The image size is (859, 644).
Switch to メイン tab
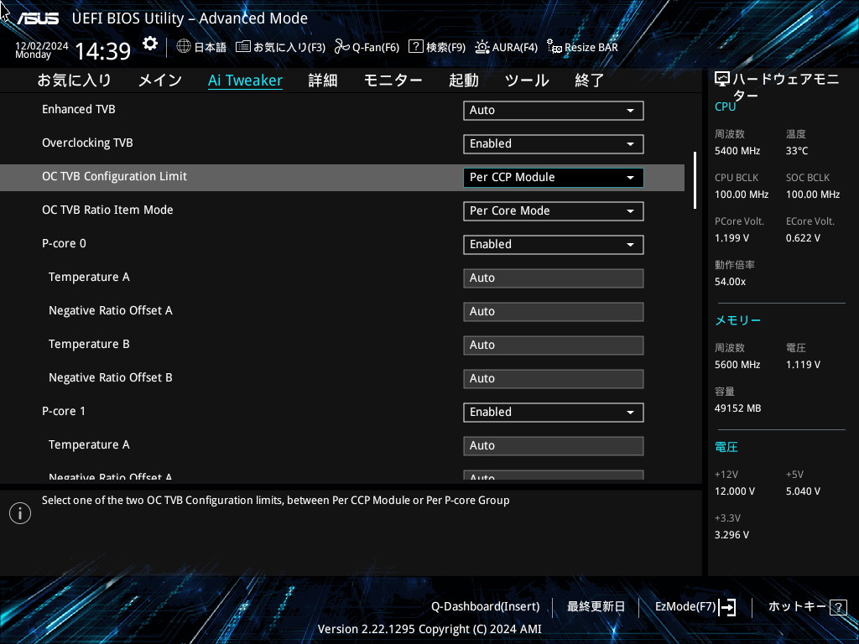(x=160, y=80)
